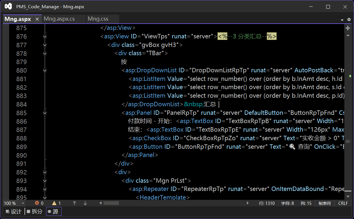Open the document tab list dropdown arrow
Image resolution: width=354 pixels, height=219 pixels.
[342, 20]
